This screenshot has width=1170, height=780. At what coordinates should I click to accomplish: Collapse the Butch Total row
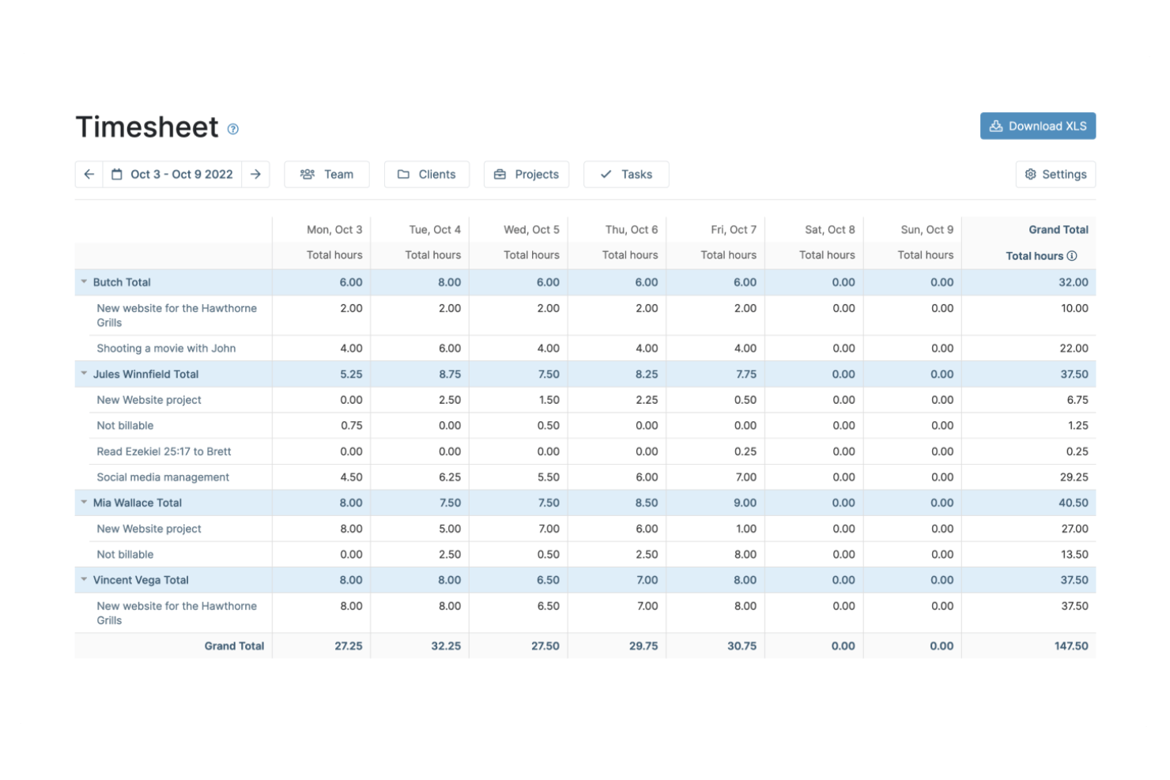(x=84, y=281)
